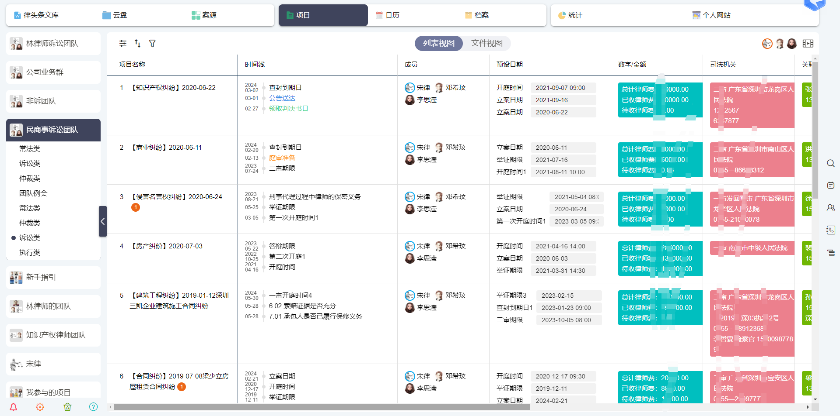Screen dimensions: 840x416
Task: Click the orange badge on 侵害名誉权纠纷 row
Action: click(136, 207)
